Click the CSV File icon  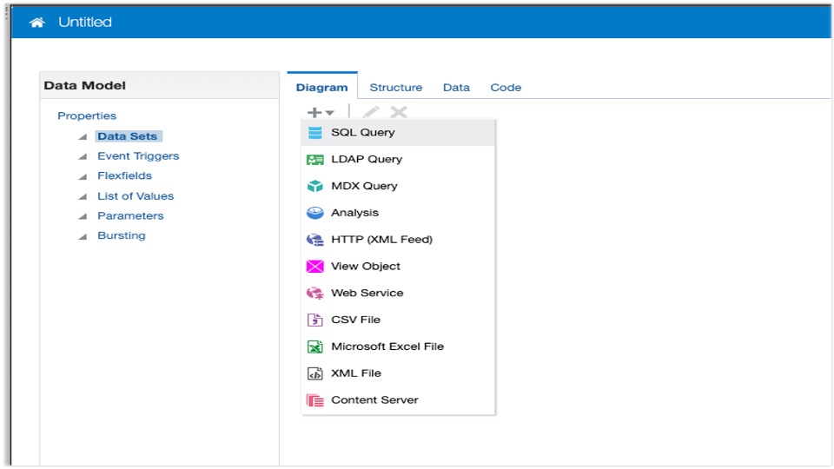point(314,320)
